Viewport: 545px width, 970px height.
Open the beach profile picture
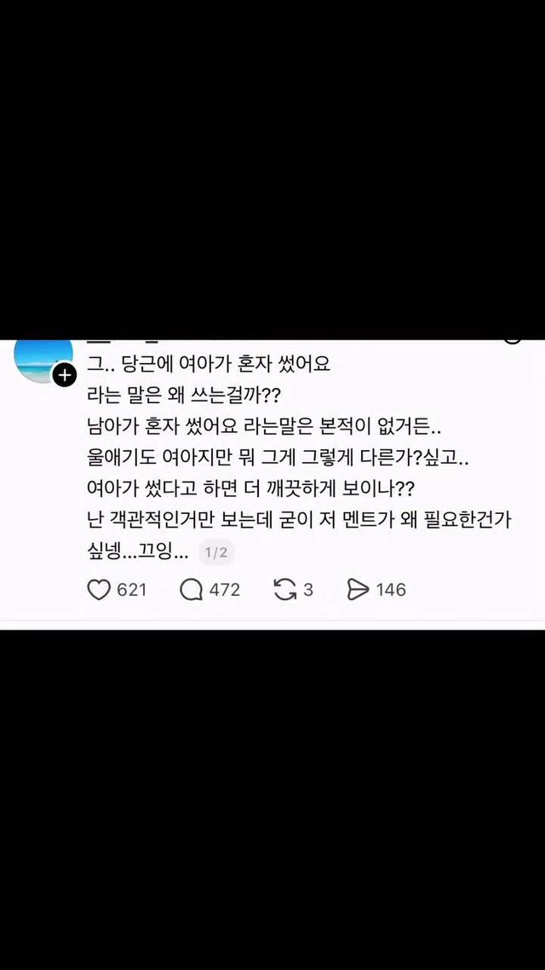[43, 361]
